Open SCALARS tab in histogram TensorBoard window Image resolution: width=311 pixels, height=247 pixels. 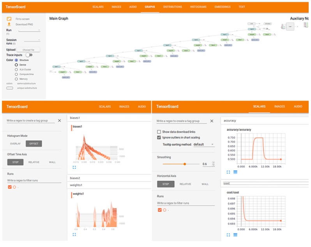point(105,107)
